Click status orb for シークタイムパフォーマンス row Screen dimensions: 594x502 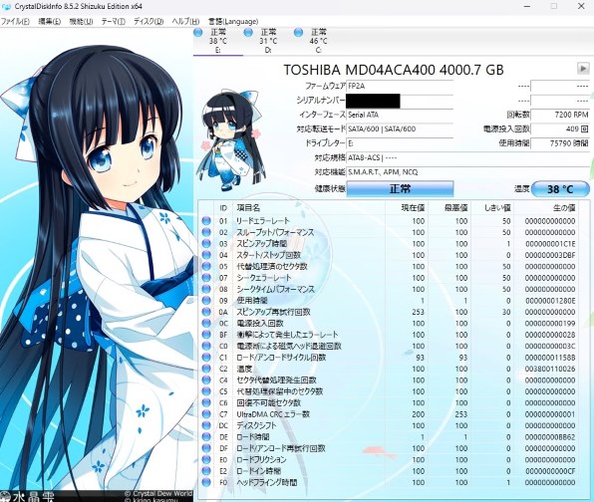206,289
